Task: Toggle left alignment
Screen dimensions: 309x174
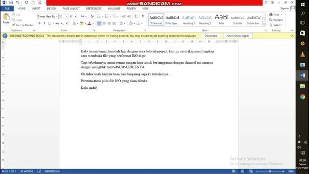Action: 99,24
